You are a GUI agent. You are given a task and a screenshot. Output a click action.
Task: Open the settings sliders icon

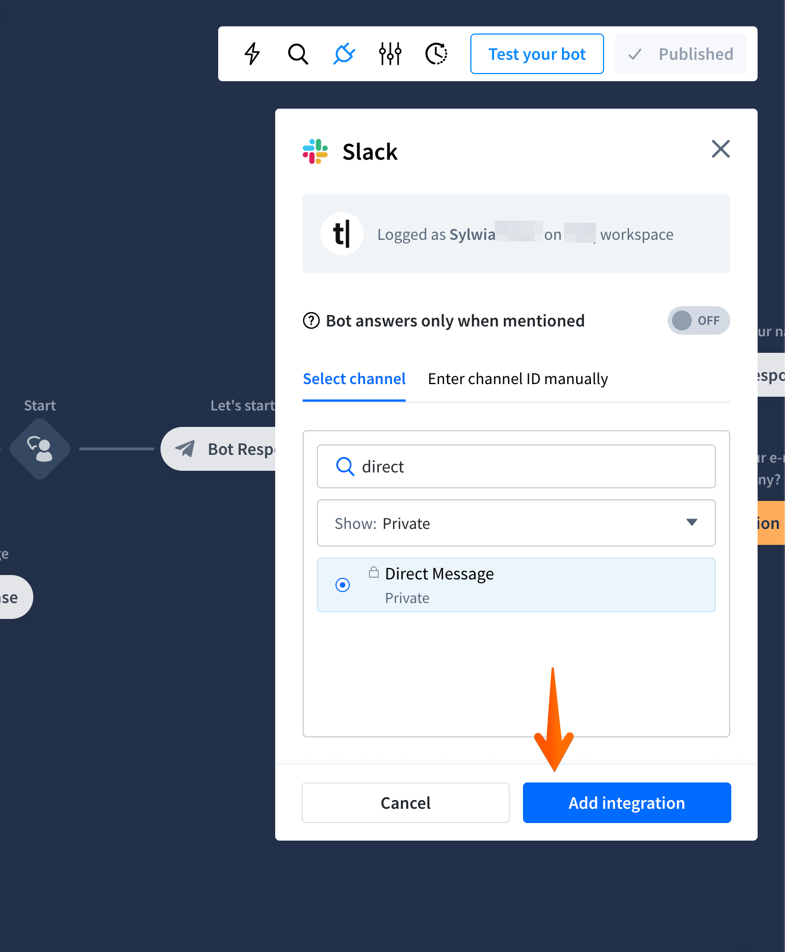390,54
